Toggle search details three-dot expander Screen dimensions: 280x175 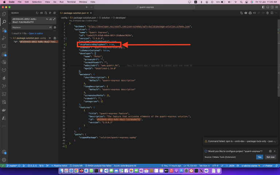55,31
